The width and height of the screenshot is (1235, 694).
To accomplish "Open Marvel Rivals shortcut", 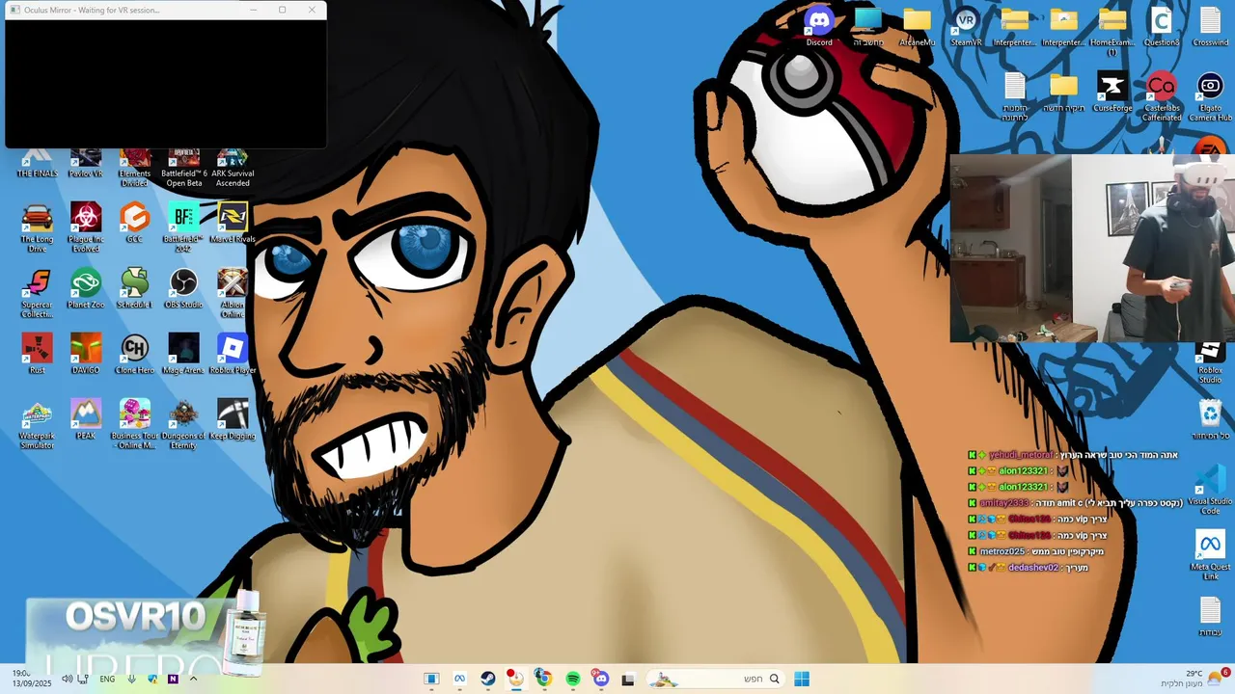I will pyautogui.click(x=232, y=223).
